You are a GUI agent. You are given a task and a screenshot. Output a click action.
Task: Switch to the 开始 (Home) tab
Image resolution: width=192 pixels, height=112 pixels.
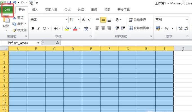(x=22, y=10)
